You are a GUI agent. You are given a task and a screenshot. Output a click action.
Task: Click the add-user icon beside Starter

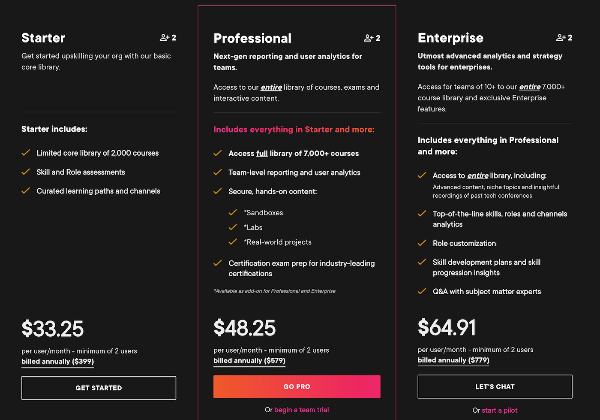coord(165,38)
